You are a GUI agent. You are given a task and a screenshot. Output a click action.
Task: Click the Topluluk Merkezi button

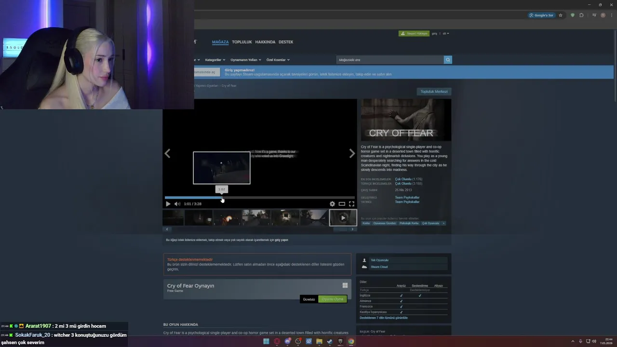click(434, 92)
